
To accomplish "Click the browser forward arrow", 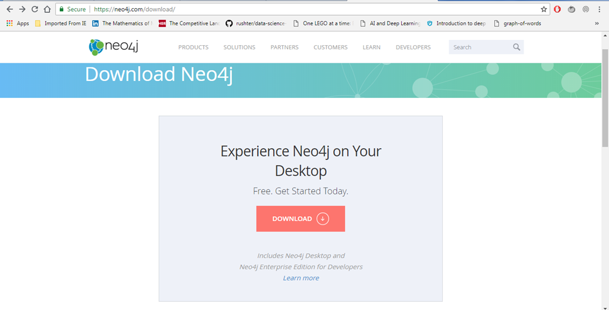I will pos(22,9).
